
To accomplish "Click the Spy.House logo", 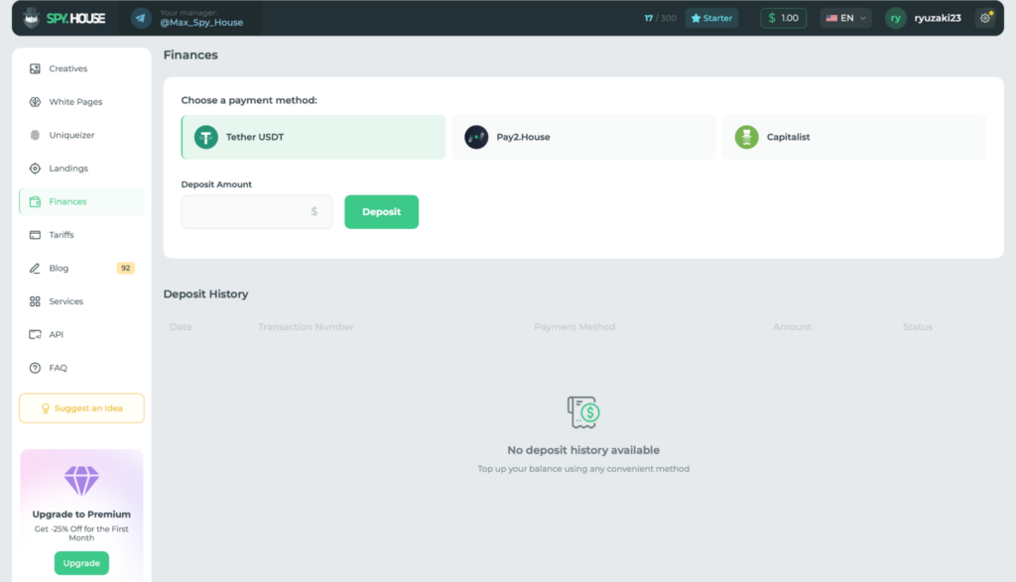I will (x=64, y=18).
